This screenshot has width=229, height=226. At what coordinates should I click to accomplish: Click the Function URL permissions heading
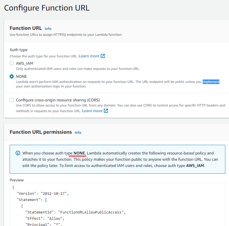click(x=41, y=132)
